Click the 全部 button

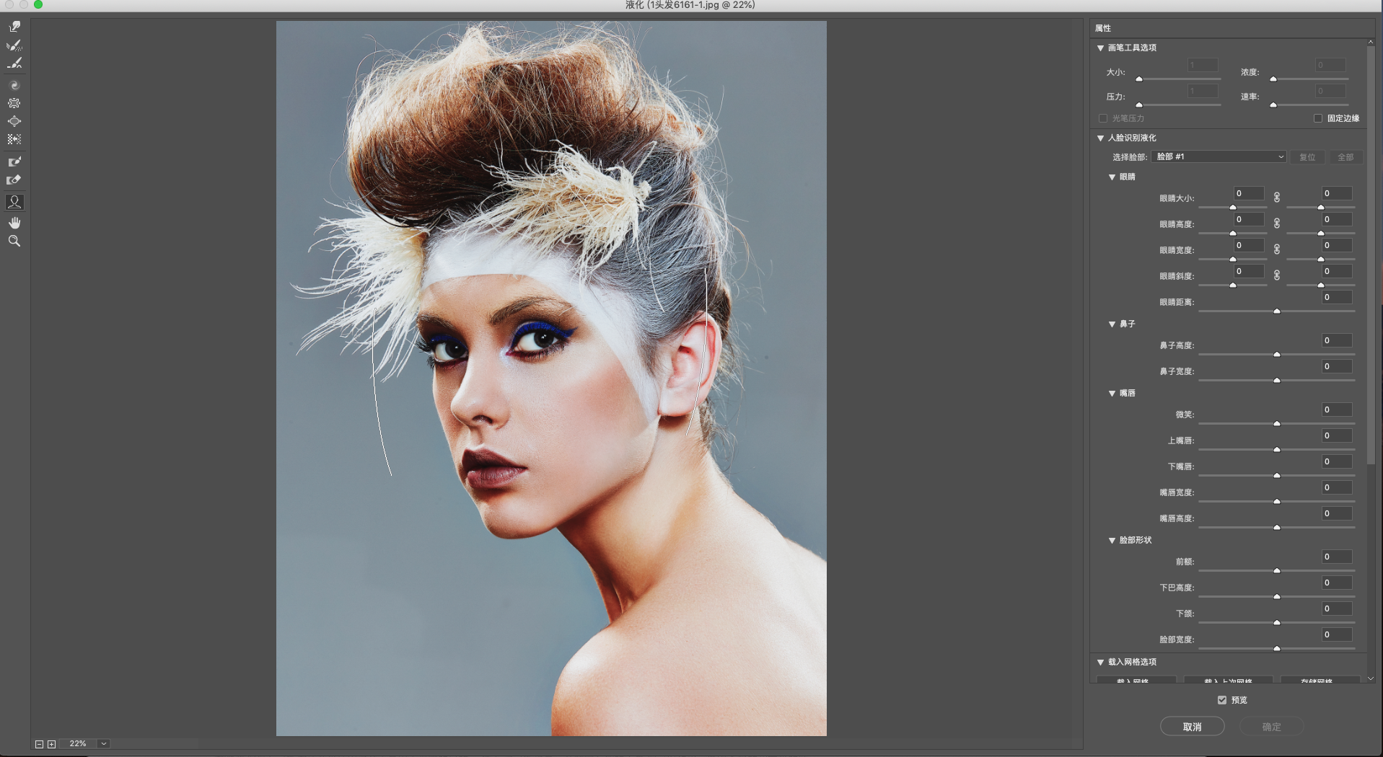(1345, 157)
